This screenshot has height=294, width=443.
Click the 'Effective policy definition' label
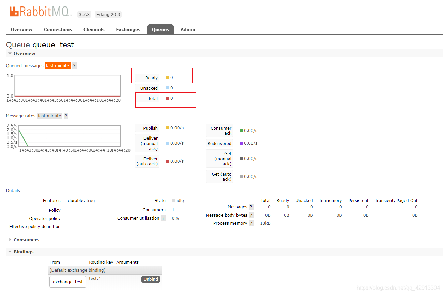click(35, 227)
